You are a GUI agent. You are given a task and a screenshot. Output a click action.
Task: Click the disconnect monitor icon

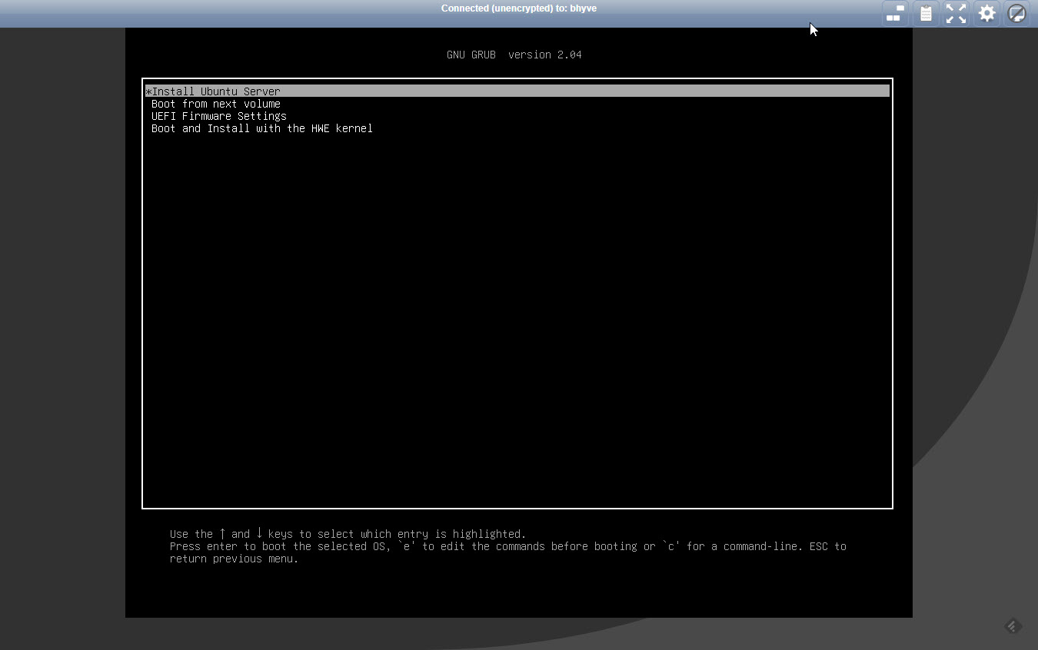click(1016, 13)
